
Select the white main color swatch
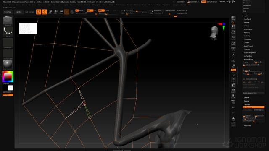[x=11, y=88]
